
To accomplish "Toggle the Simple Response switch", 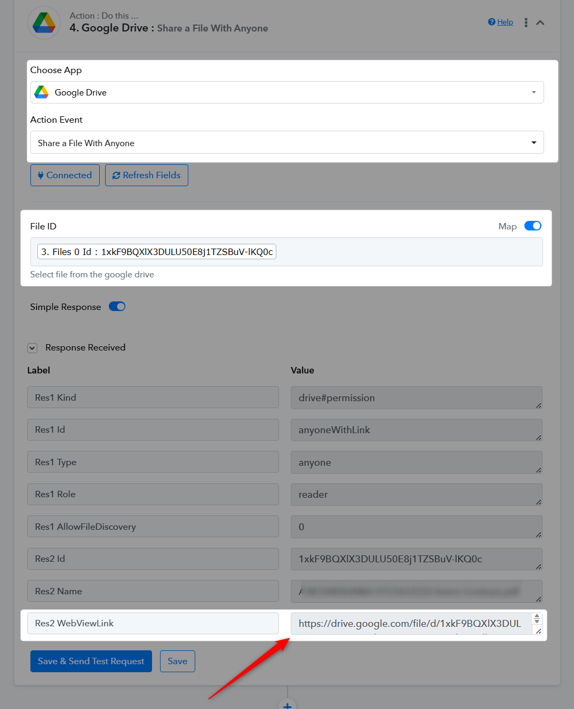I will tap(117, 306).
